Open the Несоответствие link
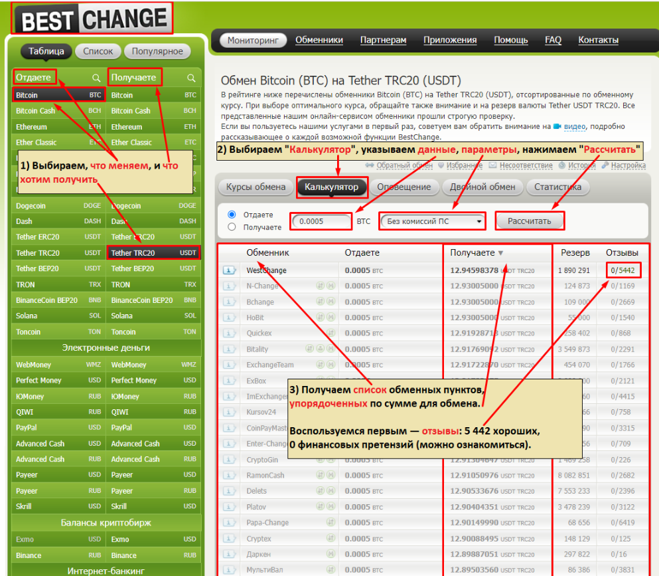This screenshot has height=576, width=659. [x=526, y=165]
